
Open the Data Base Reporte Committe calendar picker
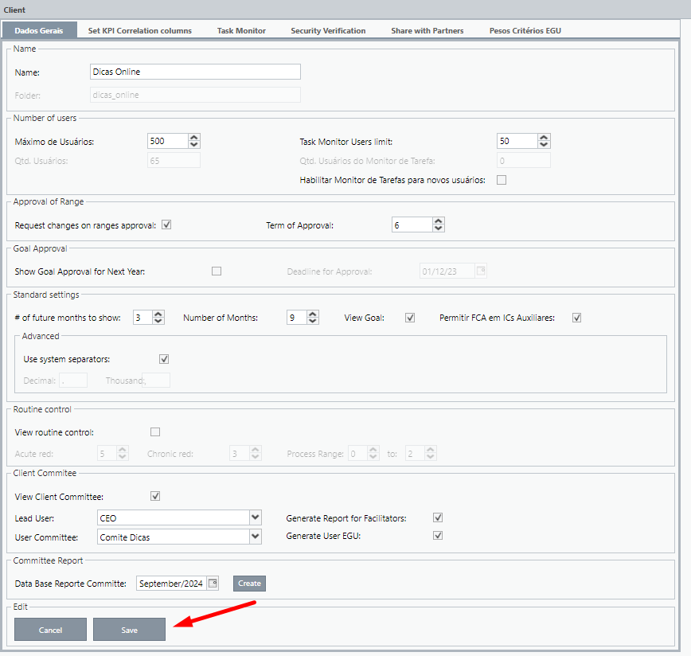213,584
